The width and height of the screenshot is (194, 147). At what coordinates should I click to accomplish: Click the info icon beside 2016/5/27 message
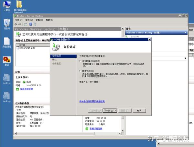coord(18,48)
